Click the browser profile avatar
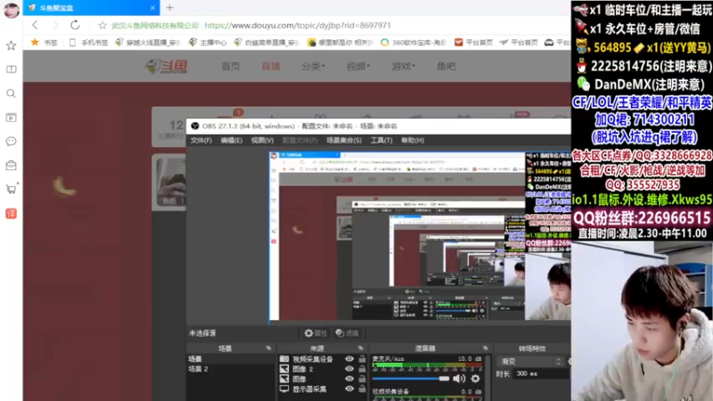Viewport: 713px width, 401px height. (11, 9)
